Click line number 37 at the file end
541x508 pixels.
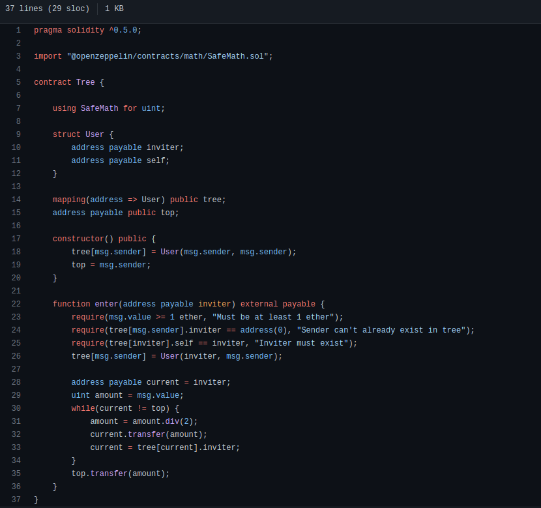(16, 500)
